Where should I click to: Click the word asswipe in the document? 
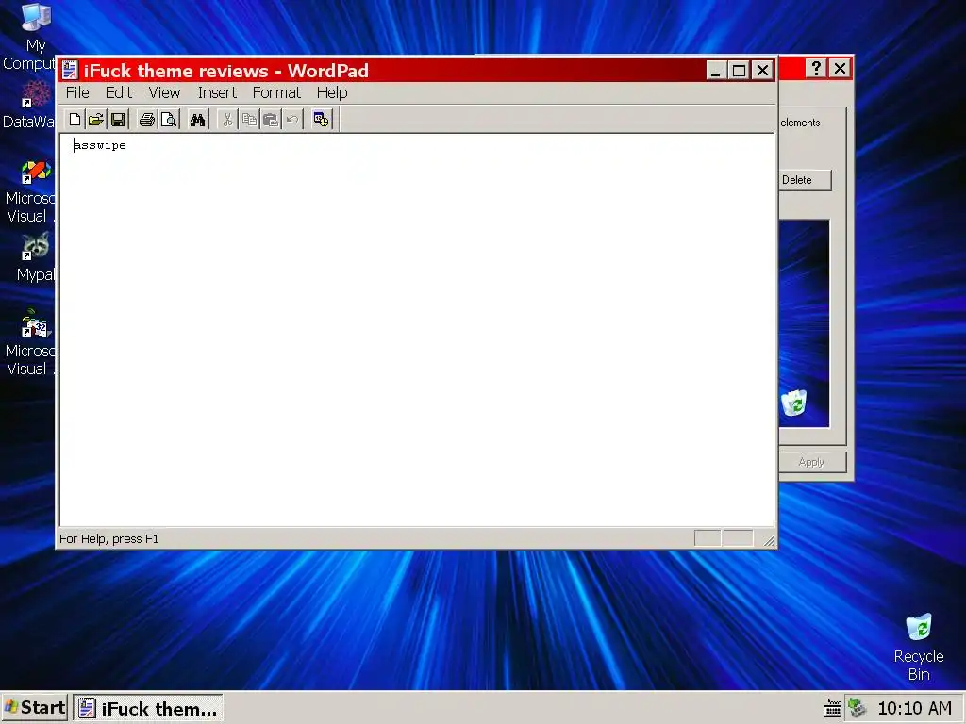[x=100, y=145]
